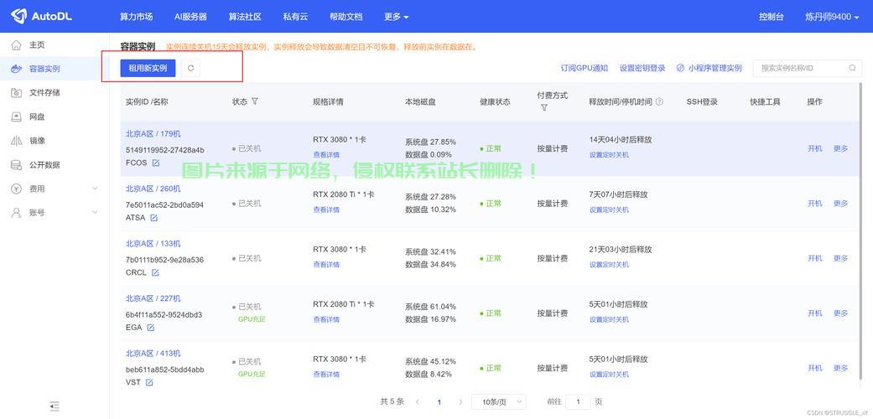Screen dimensions: 873x419
Task: Click 查看详情 for the EGA instance
Action: point(326,319)
